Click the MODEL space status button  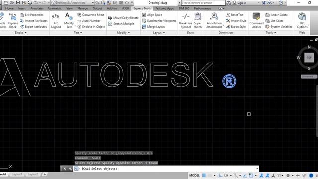click(x=194, y=175)
